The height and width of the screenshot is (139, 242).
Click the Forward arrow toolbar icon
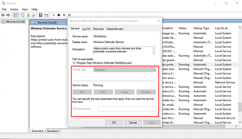tap(8, 15)
